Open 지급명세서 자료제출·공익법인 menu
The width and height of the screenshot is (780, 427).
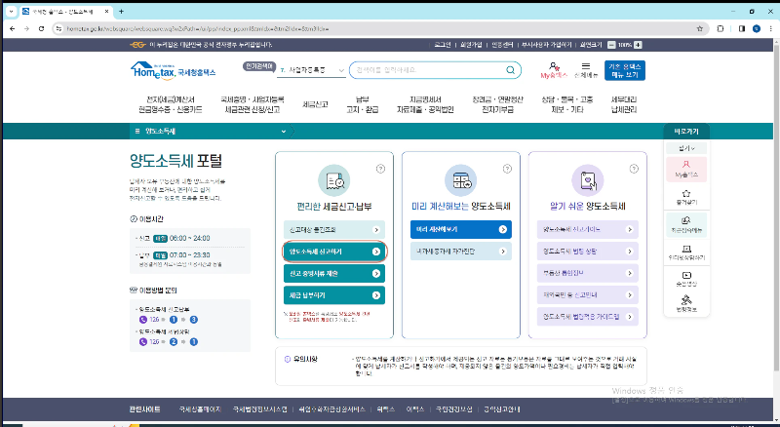click(x=425, y=104)
